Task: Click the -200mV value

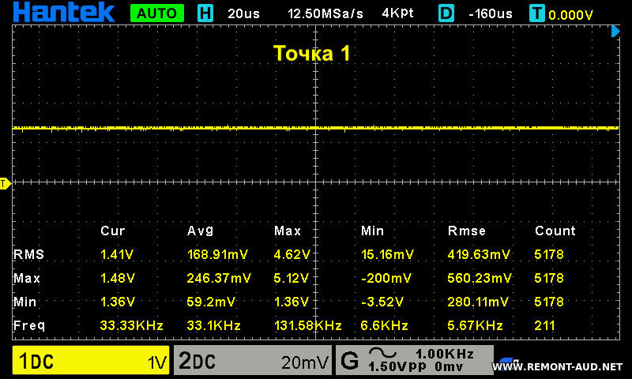Action: click(386, 278)
